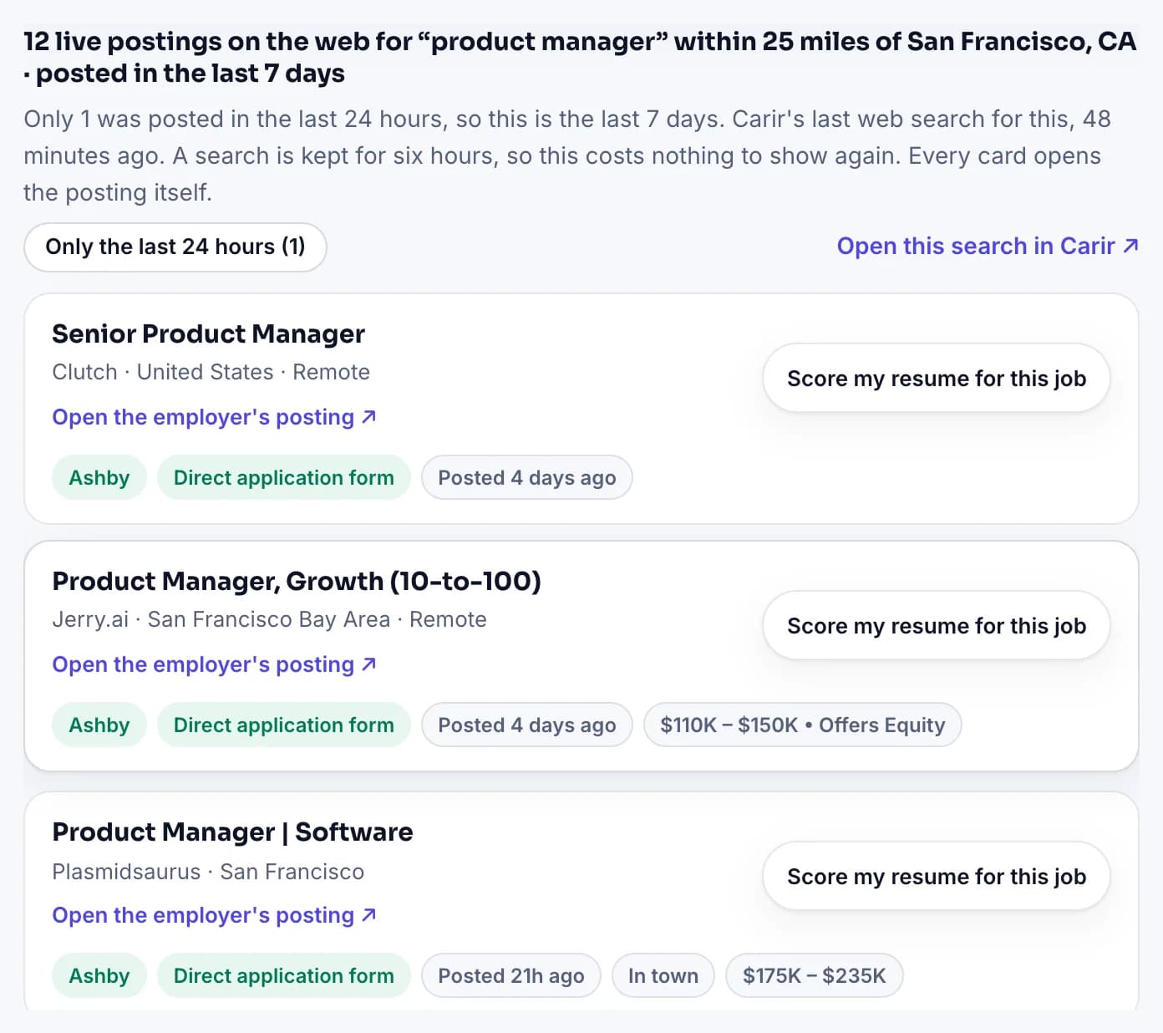Select the Senior Product Manager title
Screen dimensions: 1163x1033
[208, 333]
